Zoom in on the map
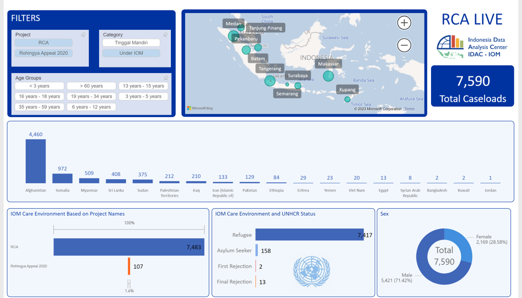The height and width of the screenshot is (298, 522). pos(404,23)
